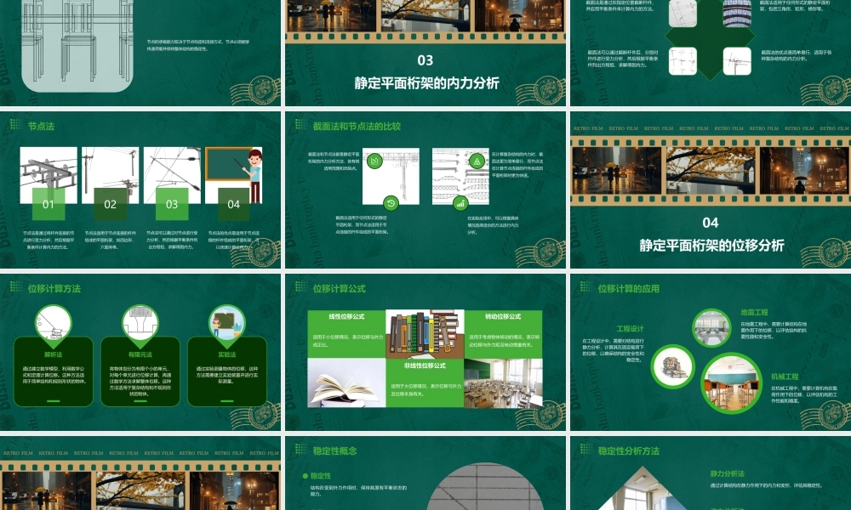The height and width of the screenshot is (510, 851).
Task: Click the 线性位移公式 green tile
Action: (x=347, y=334)
